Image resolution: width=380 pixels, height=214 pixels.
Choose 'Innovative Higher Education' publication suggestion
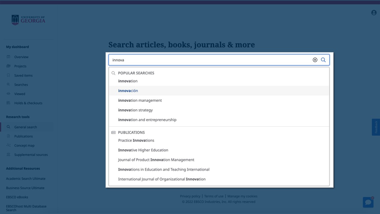[x=143, y=150]
